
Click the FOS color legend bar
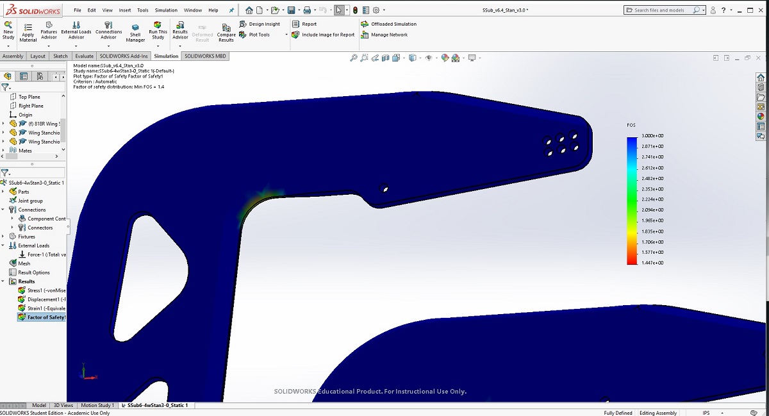click(632, 200)
